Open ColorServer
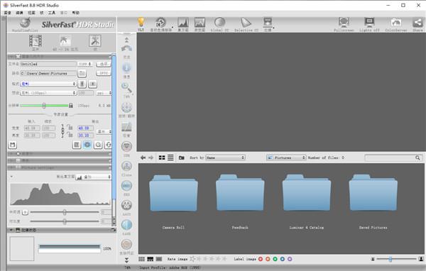Viewport: 426px width, 271px height. (396, 22)
